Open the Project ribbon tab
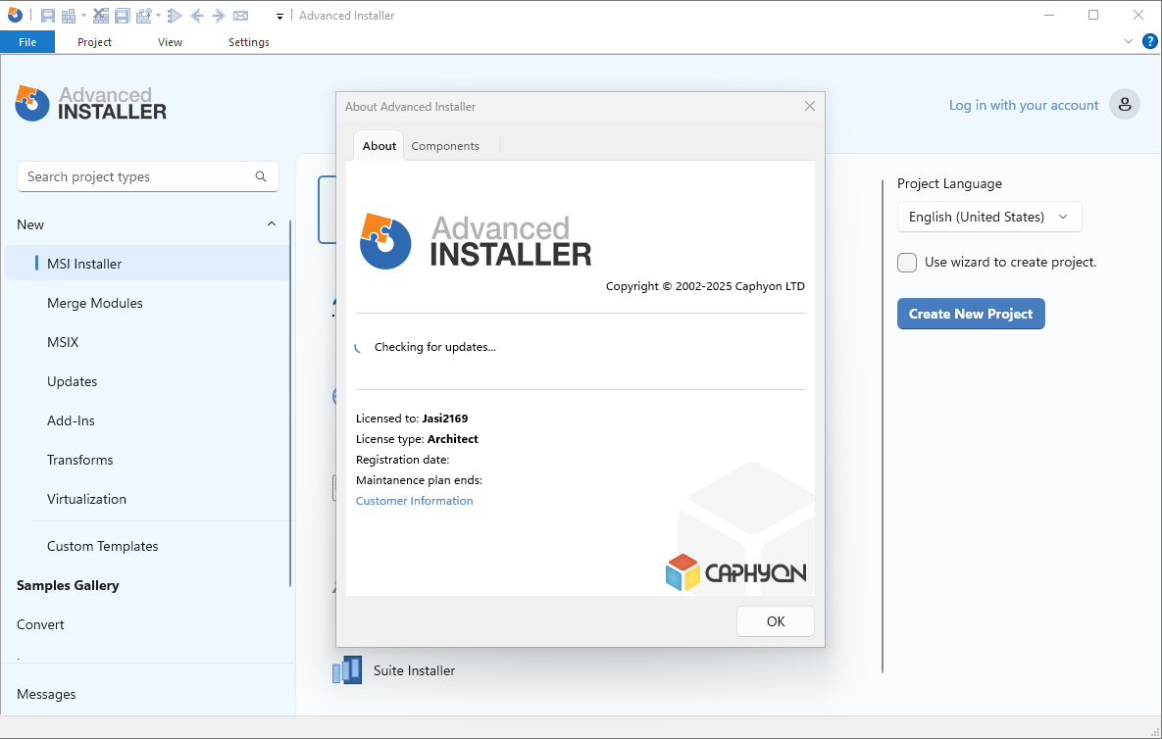 coord(94,42)
